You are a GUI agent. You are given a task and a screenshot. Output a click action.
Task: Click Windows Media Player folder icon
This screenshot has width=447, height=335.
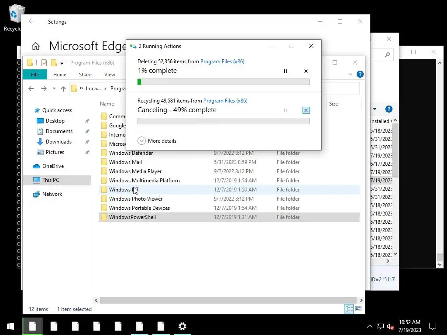(x=104, y=171)
